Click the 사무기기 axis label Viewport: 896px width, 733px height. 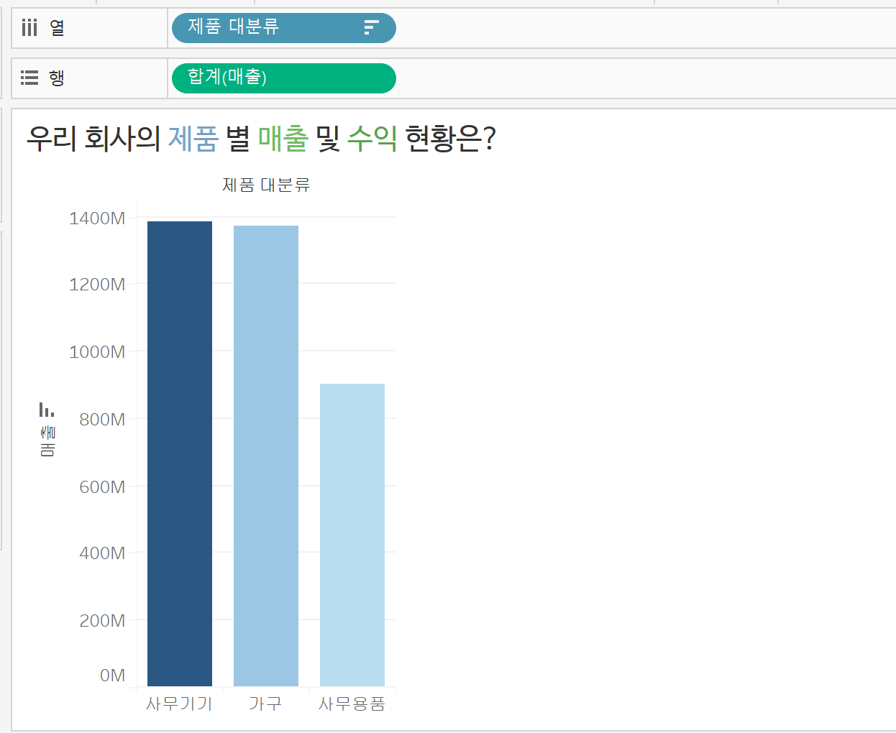180,704
